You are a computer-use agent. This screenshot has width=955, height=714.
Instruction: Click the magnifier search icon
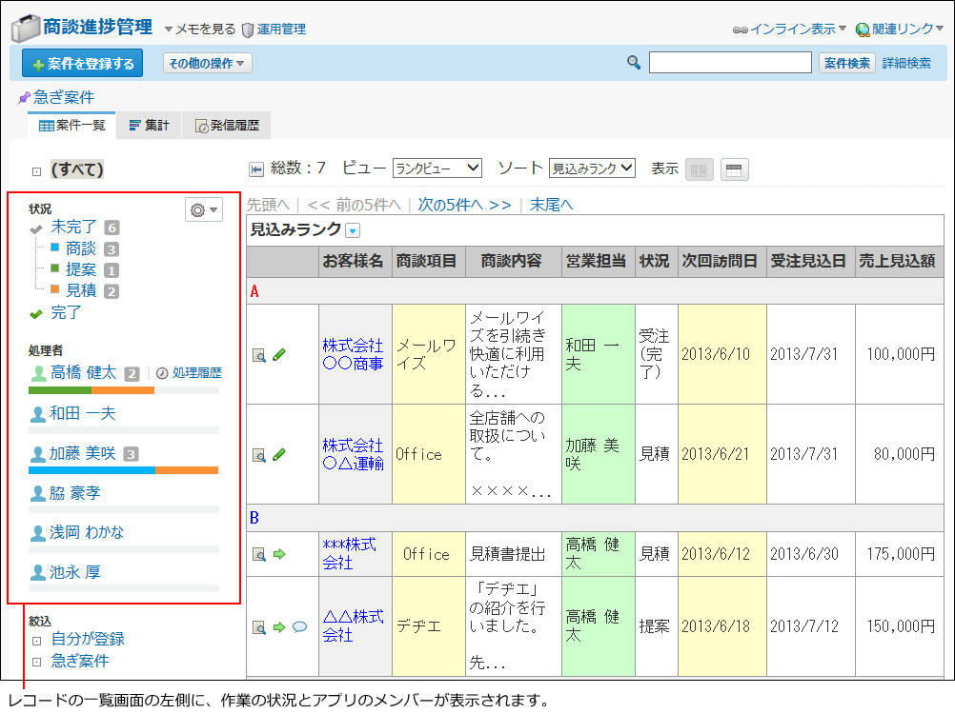634,62
